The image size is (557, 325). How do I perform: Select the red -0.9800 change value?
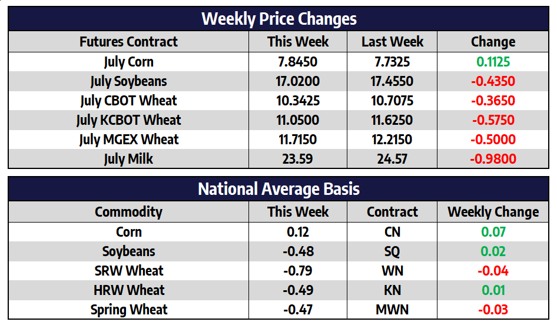[493, 159]
